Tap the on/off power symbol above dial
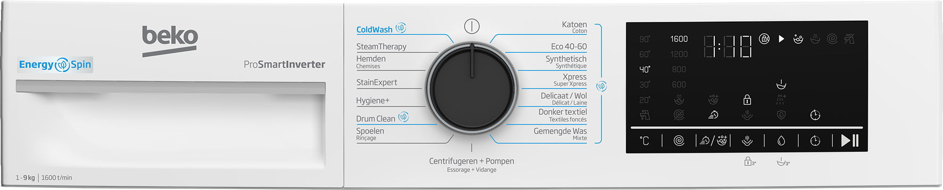Screen dimensions: 943x190 (x=471, y=26)
